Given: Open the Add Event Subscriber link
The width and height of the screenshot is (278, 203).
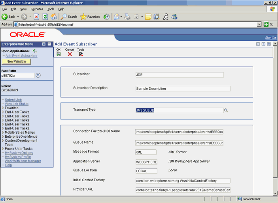Looking at the screenshot, I should pos(21,56).
